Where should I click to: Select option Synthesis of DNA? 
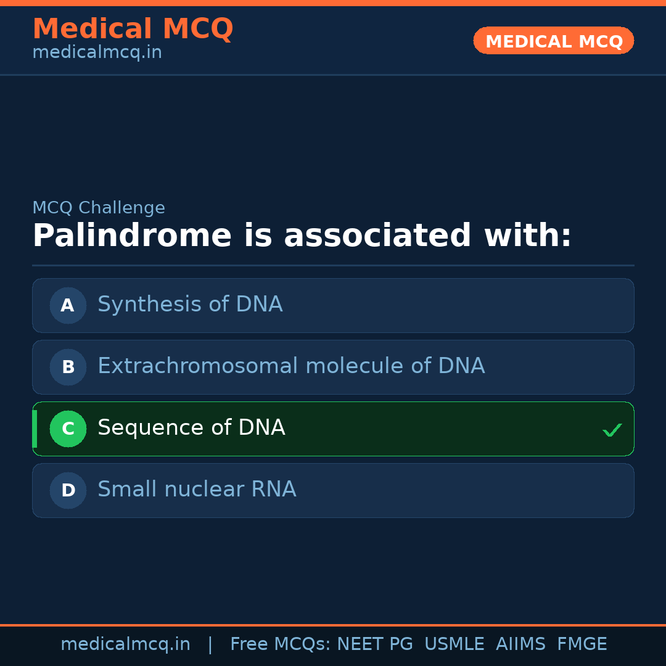pos(190,305)
